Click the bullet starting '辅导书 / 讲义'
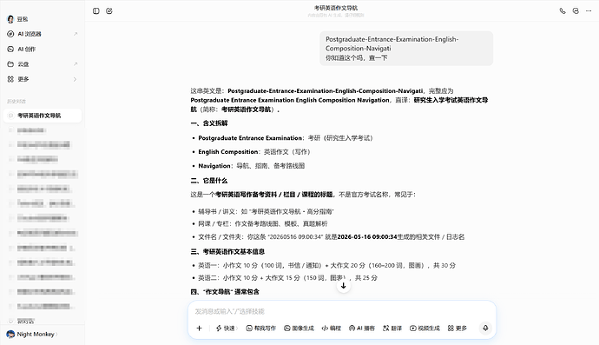The height and width of the screenshot is (345, 599). (266, 211)
